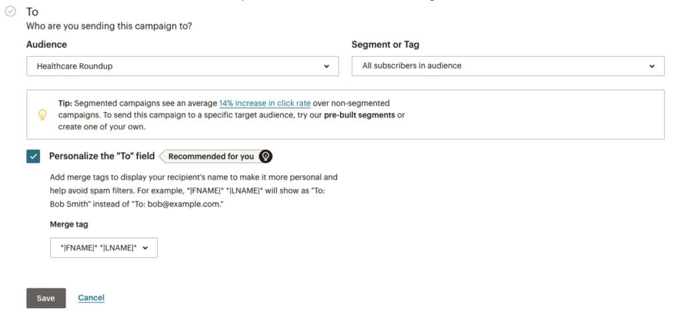Image resolution: width=685 pixels, height=325 pixels.
Task: Toggle the Personalize "To" field checkbox
Action: click(x=33, y=156)
